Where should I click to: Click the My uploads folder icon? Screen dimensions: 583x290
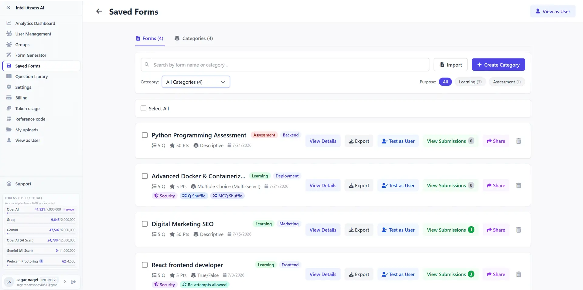pos(9,130)
